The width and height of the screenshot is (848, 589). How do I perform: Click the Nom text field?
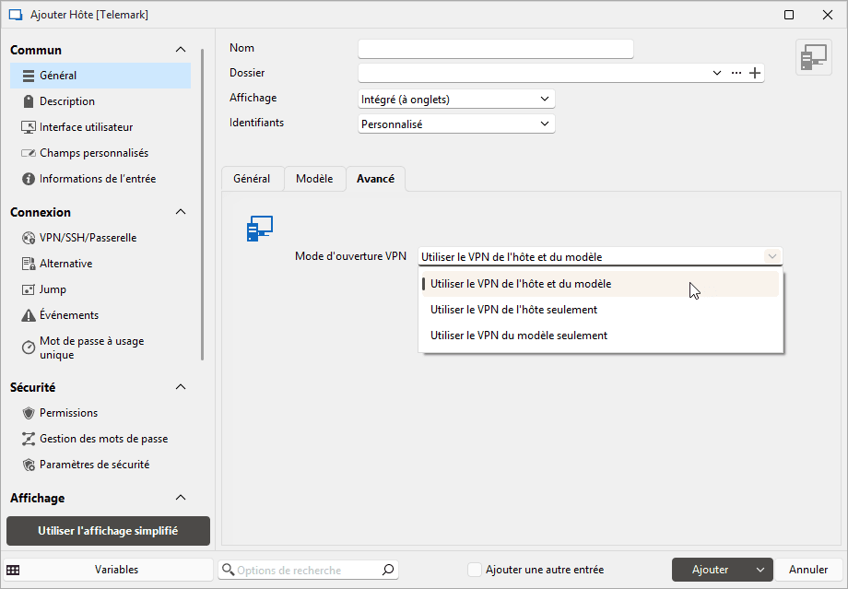tap(495, 49)
